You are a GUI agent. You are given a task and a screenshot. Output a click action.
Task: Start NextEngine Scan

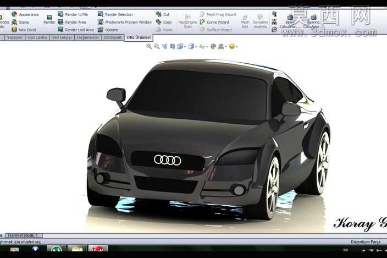click(x=187, y=21)
